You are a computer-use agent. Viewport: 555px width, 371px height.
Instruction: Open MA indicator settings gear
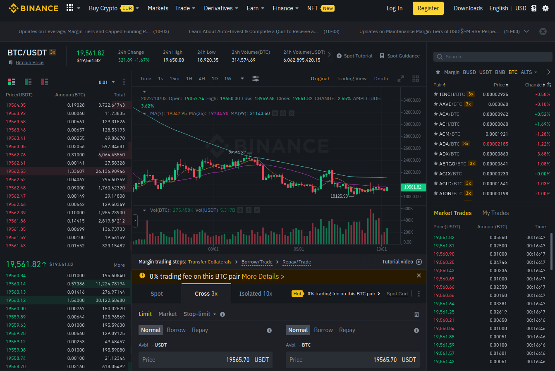(x=283, y=113)
